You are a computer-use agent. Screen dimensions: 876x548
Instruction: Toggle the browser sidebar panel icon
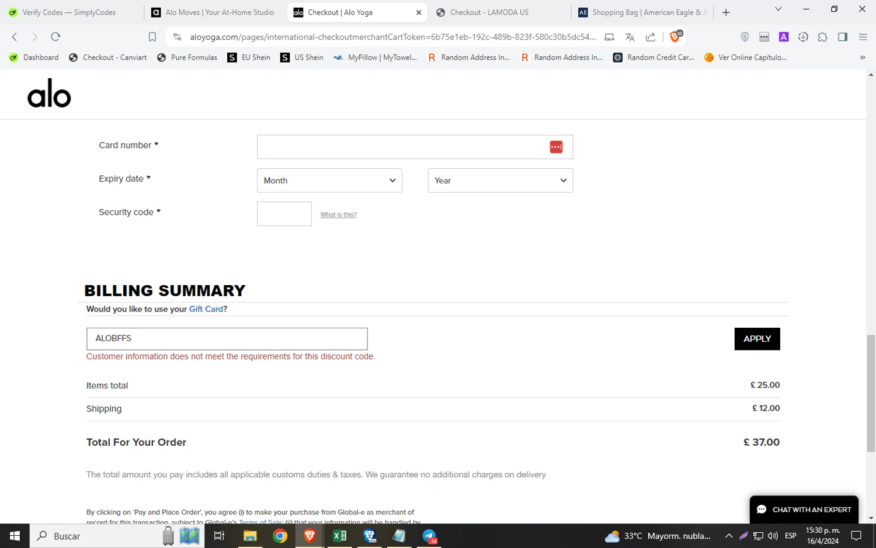click(843, 37)
